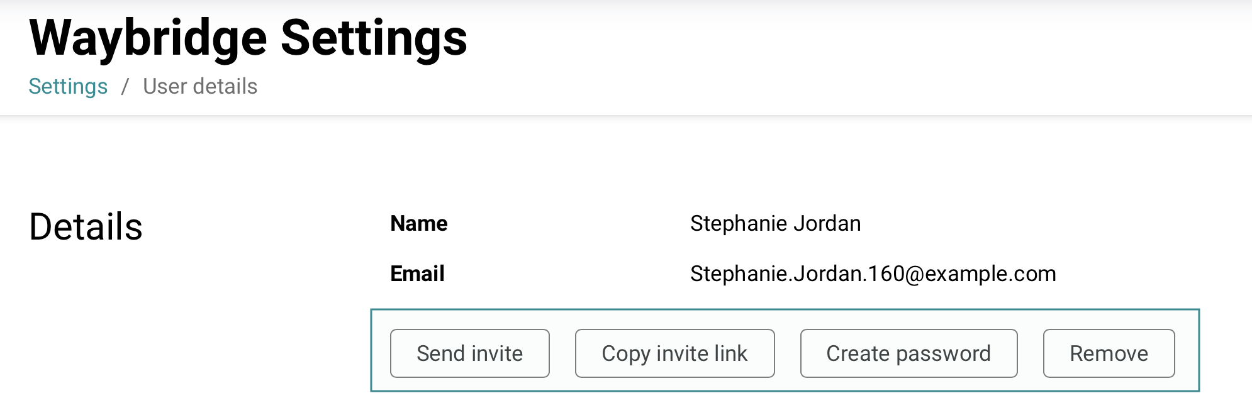Click the Details section heading
The width and height of the screenshot is (1252, 415).
pyautogui.click(x=86, y=226)
